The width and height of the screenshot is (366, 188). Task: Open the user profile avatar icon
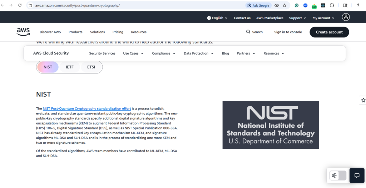(x=346, y=17)
